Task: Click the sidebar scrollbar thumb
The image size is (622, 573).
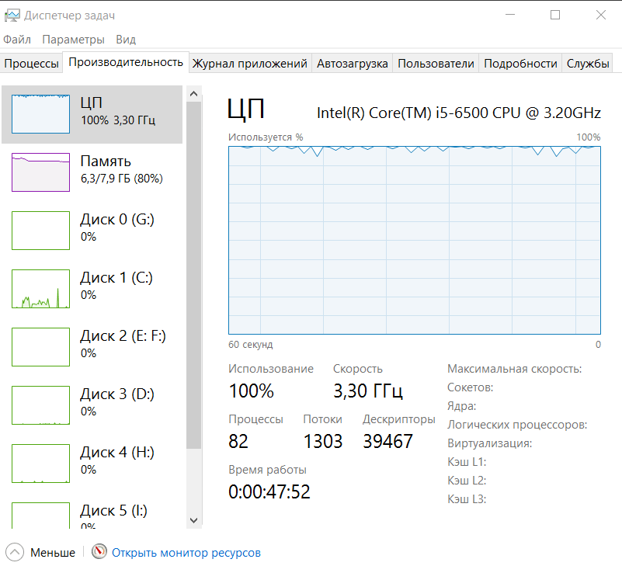Action: (194, 275)
